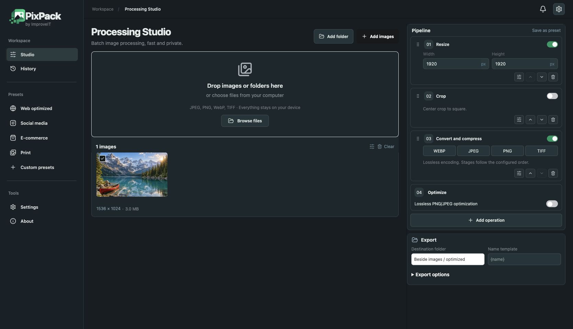Click Browse files button
The image size is (573, 329).
(245, 121)
